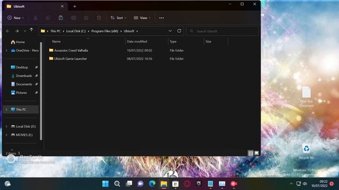Click date 08/07/2022 16:56 cell
This screenshot has width=339, height=190.
click(139, 59)
